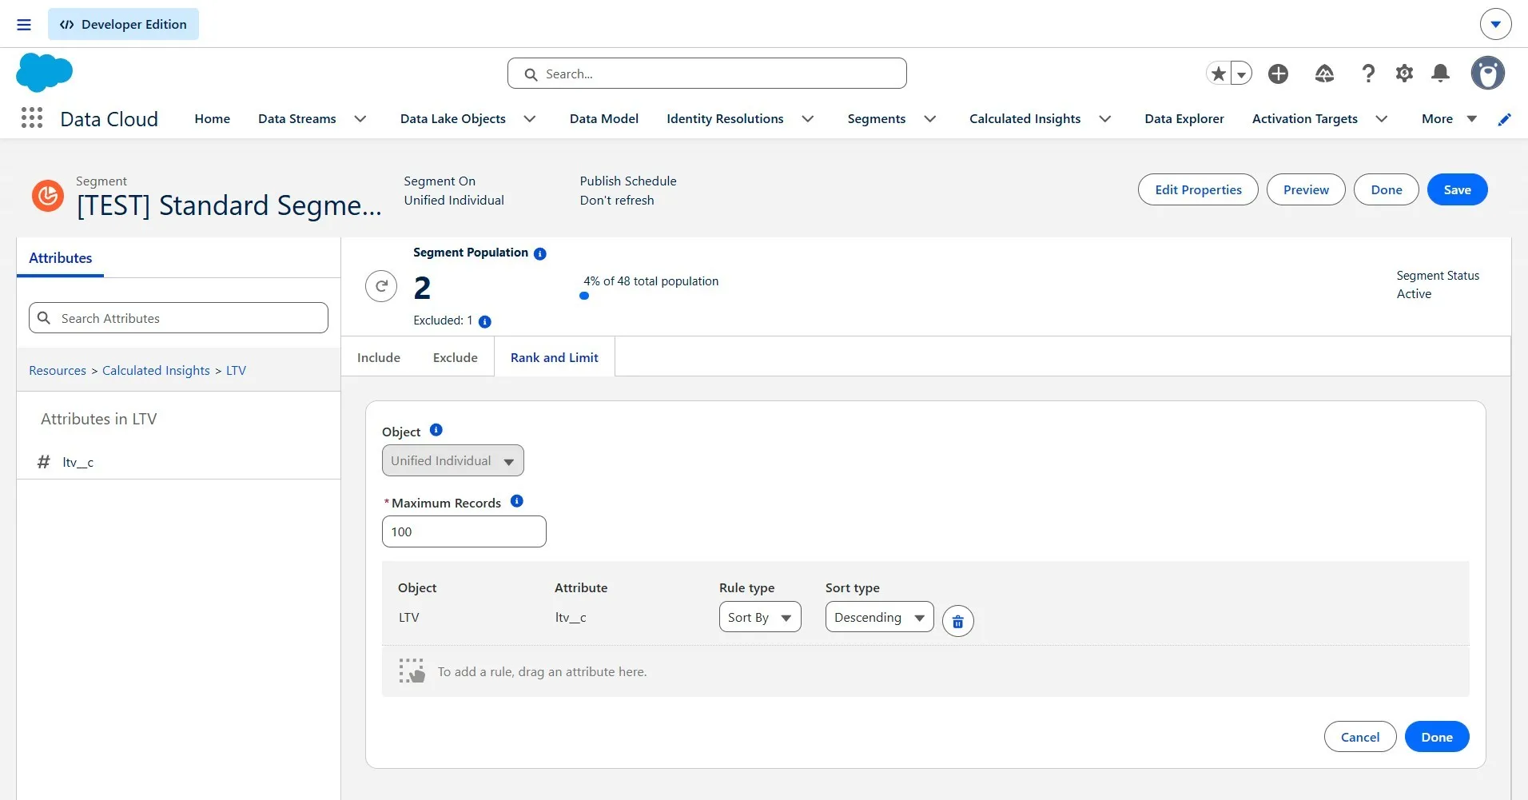Select the Rank and Limit tab
1528x800 pixels.
(555, 357)
